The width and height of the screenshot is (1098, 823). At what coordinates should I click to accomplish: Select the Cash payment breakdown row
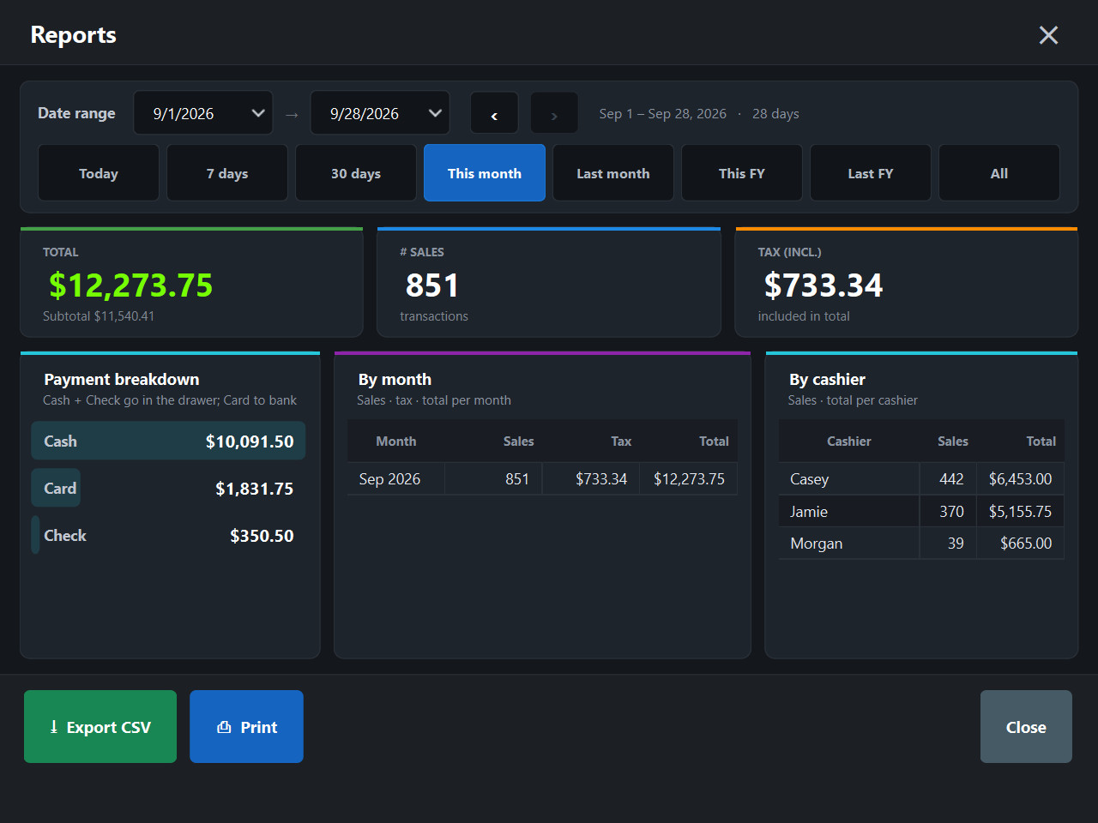click(168, 441)
